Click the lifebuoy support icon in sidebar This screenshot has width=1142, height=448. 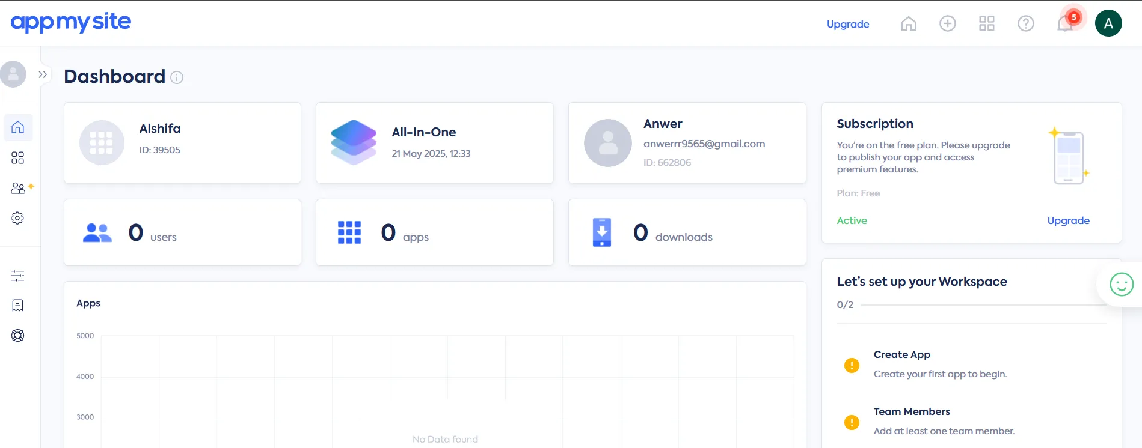pyautogui.click(x=18, y=336)
